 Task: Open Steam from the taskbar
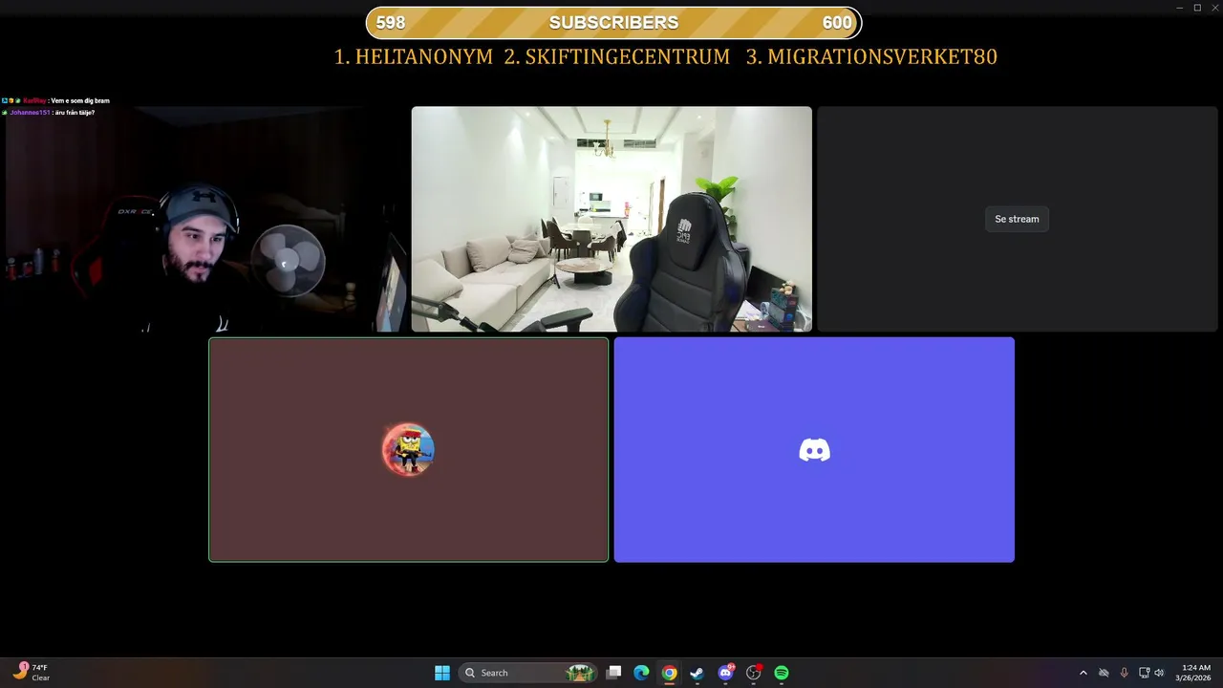coord(697,673)
